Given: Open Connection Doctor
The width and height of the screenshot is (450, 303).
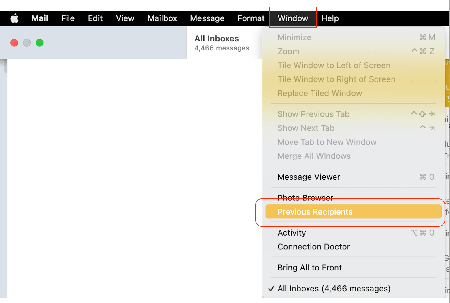Looking at the screenshot, I should [x=313, y=247].
